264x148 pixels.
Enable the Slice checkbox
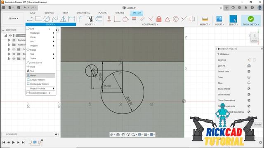click(249, 83)
